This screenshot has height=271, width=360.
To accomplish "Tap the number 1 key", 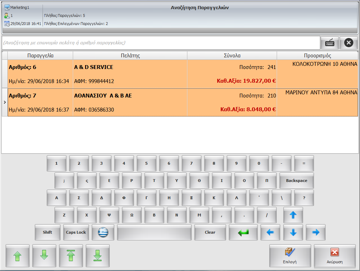I will tap(57, 163).
